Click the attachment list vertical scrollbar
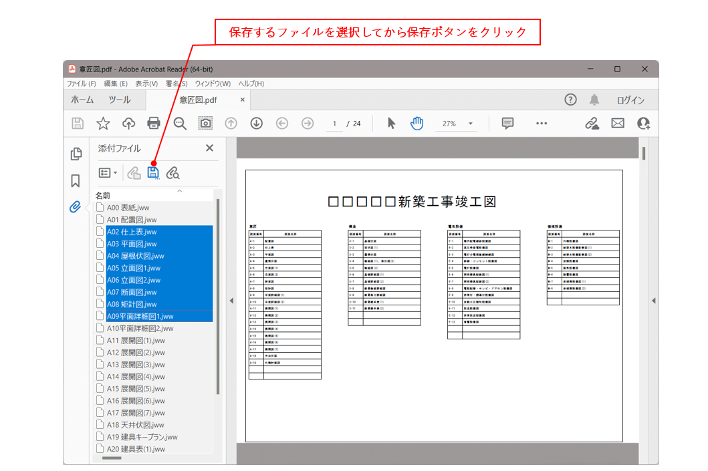 [x=218, y=294]
